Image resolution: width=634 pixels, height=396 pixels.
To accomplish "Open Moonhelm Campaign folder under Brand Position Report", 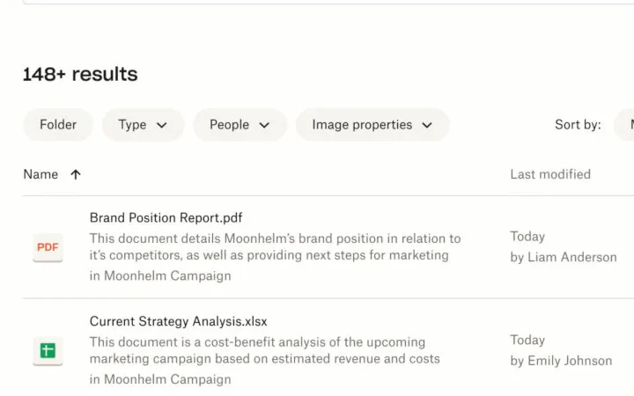I will [x=167, y=275].
